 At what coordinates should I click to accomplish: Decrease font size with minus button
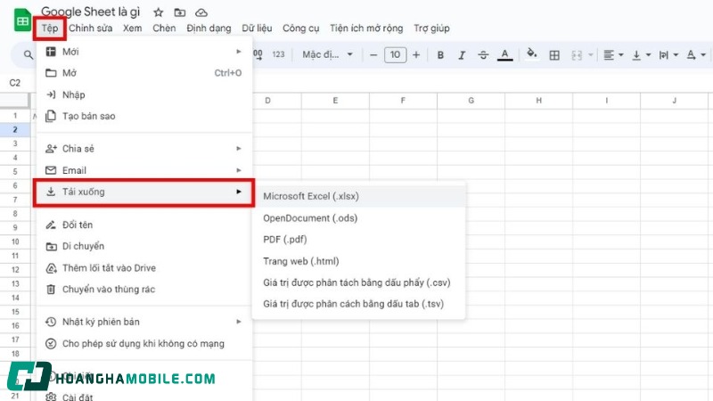373,55
